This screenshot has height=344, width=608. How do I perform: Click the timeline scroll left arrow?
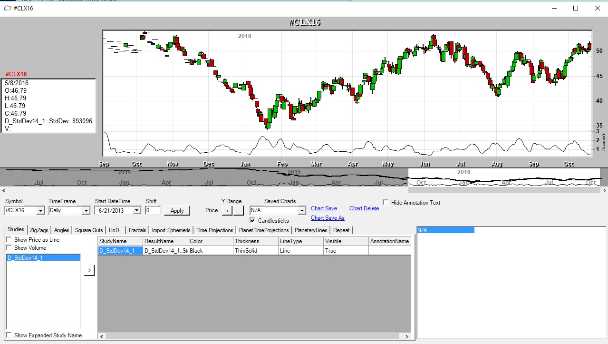3,190
